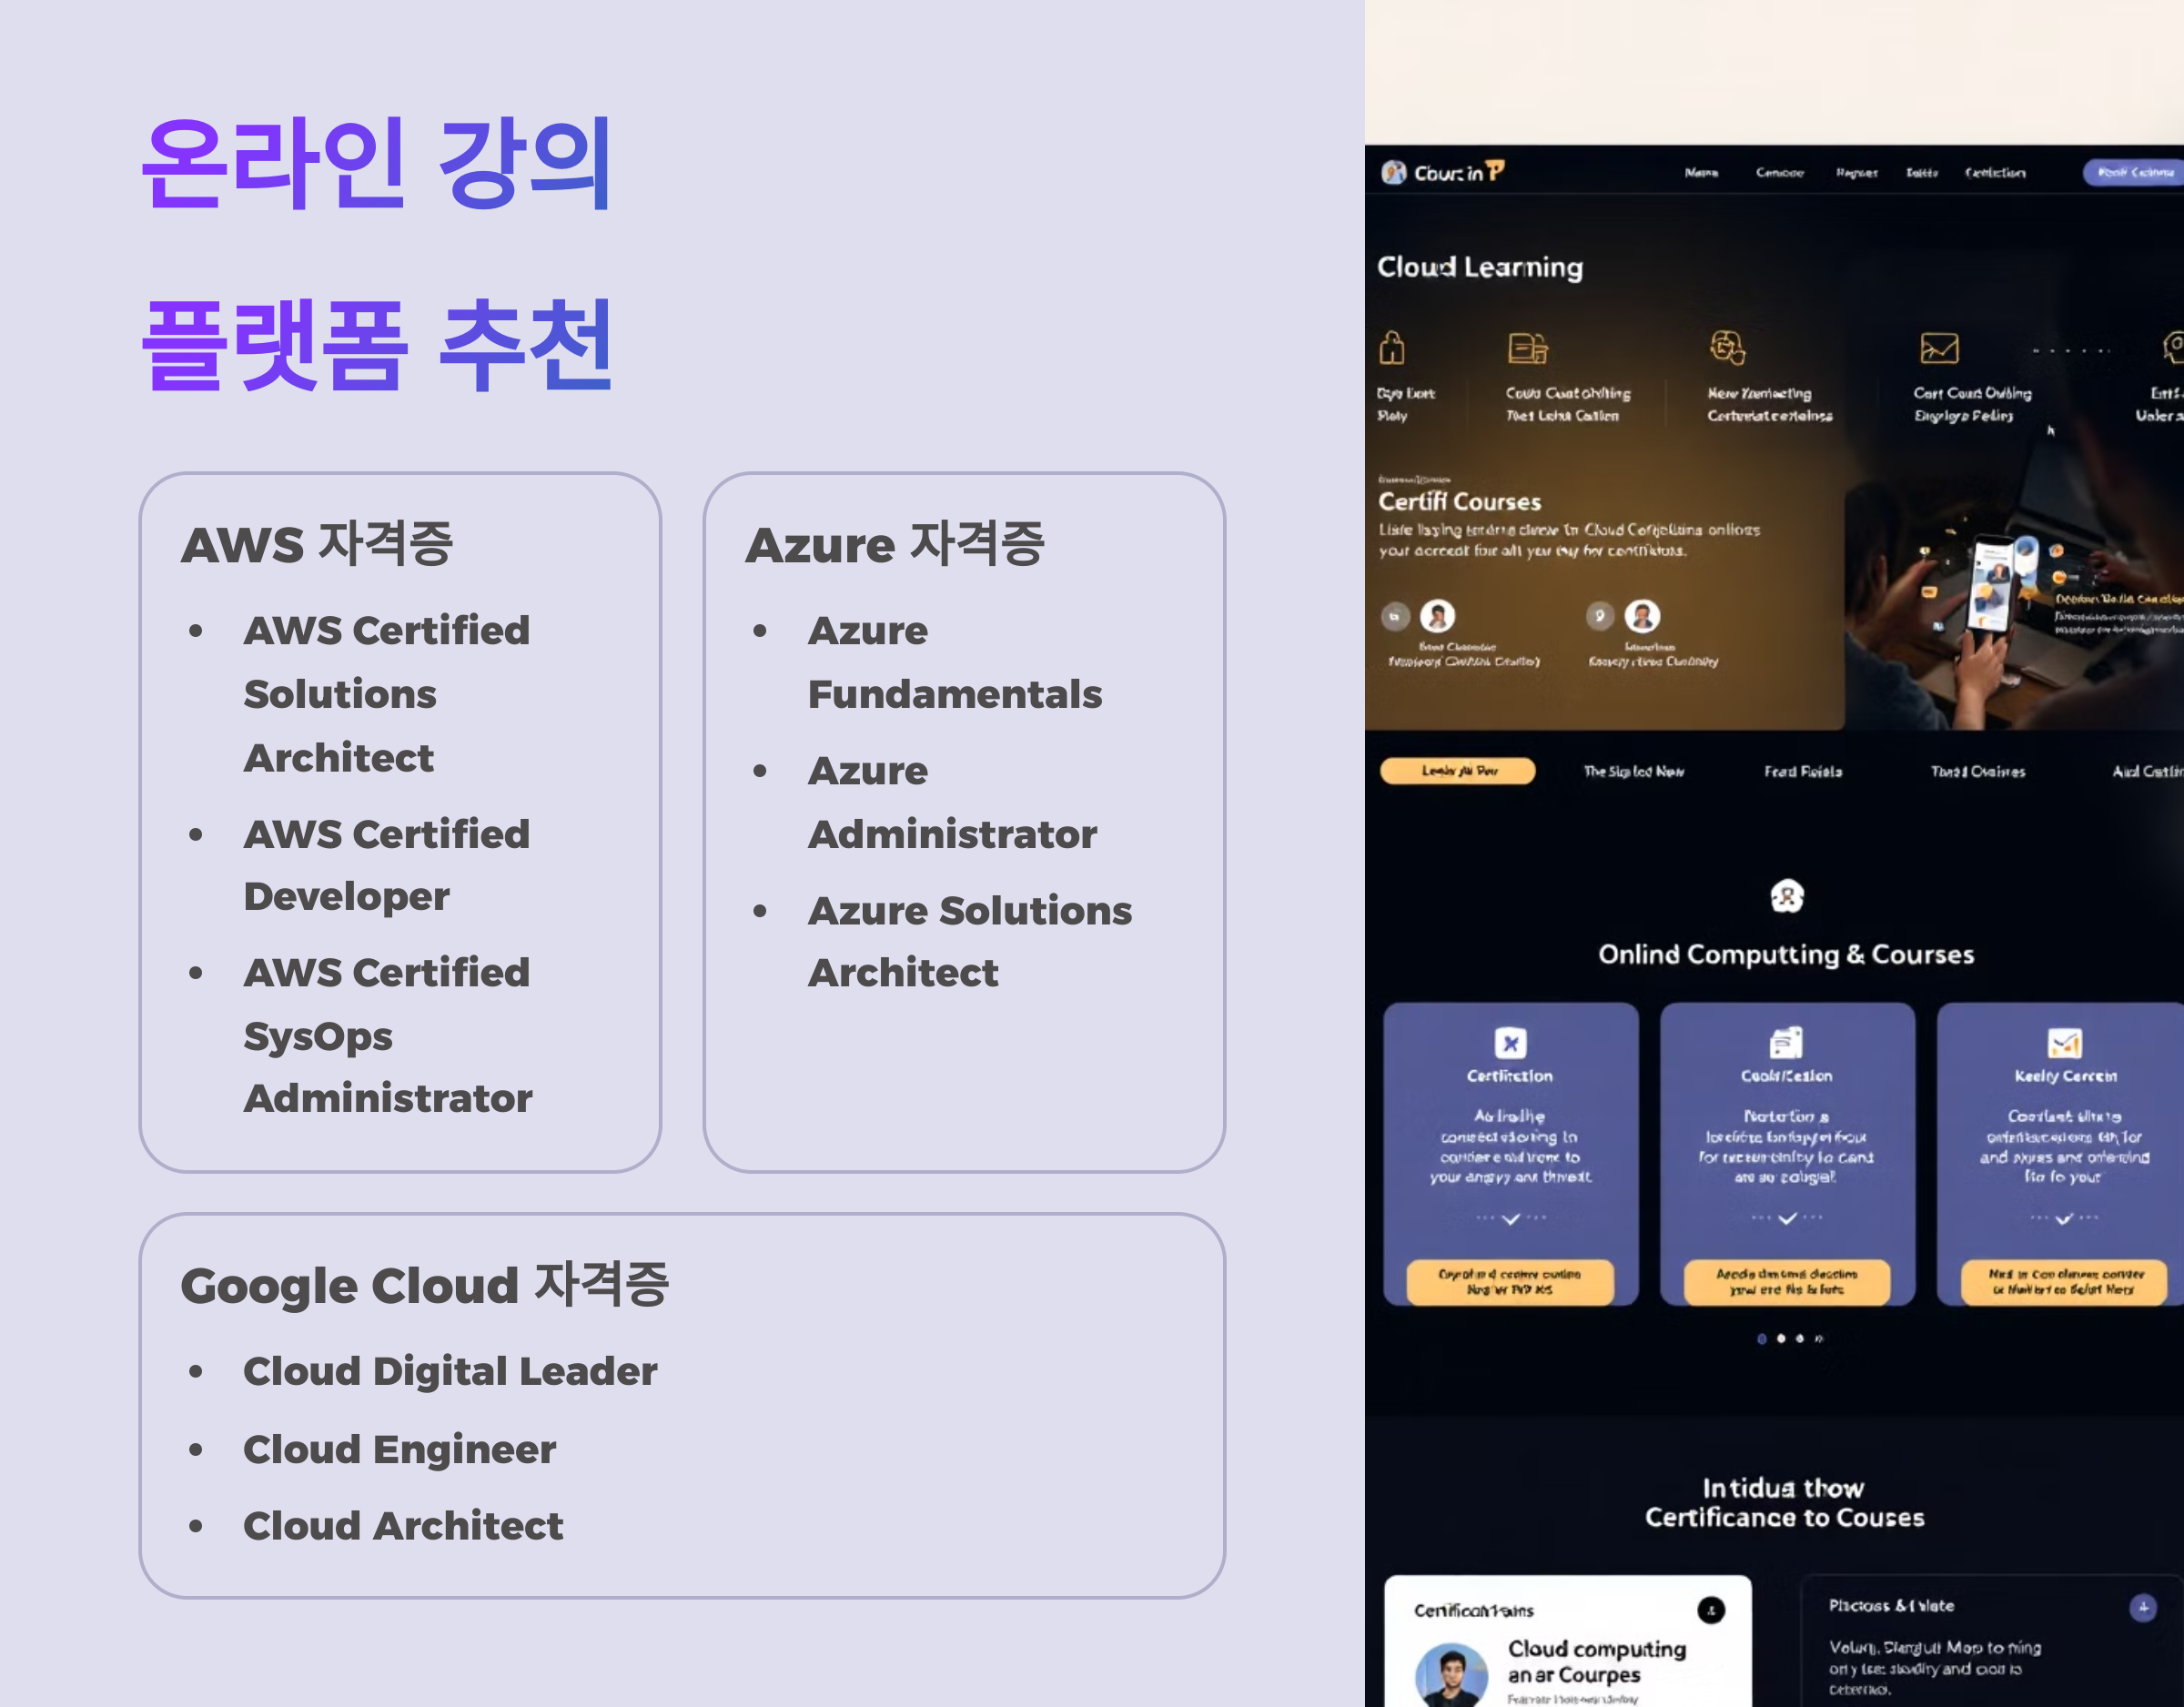
Task: Click the lock icon under Cloud Learning
Action: tap(1392, 348)
